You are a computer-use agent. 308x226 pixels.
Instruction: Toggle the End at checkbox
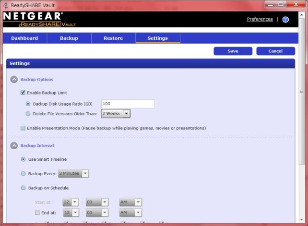tap(37, 213)
